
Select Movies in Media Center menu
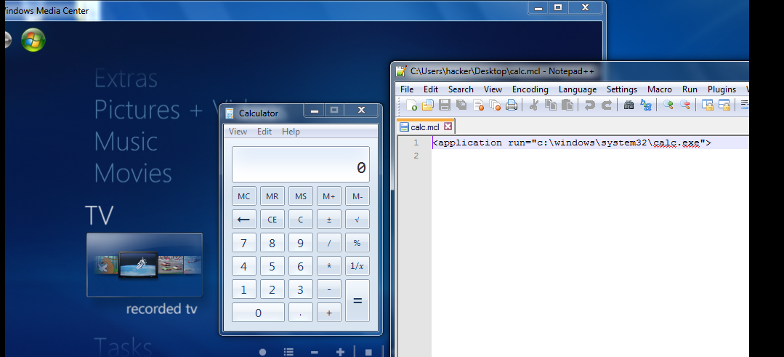133,173
